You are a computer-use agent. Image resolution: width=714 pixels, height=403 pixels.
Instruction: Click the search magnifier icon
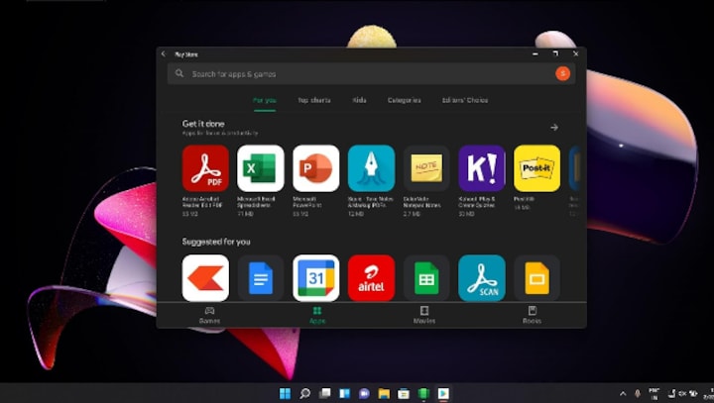[179, 73]
